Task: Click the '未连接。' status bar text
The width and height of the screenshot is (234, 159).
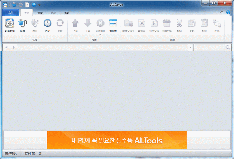Action: (11, 154)
